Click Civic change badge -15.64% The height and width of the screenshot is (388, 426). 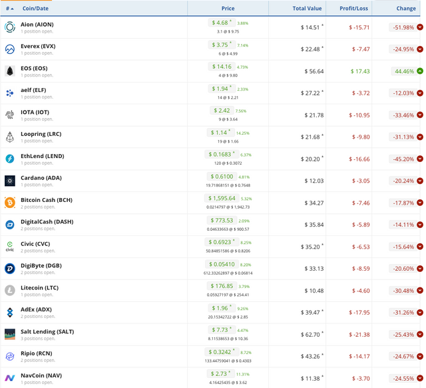[x=403, y=247]
